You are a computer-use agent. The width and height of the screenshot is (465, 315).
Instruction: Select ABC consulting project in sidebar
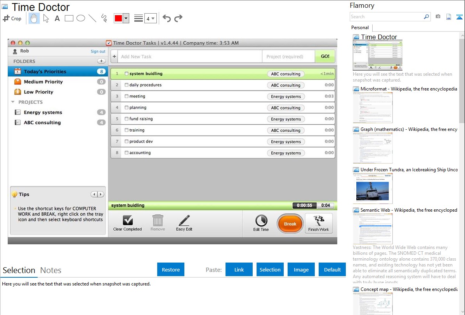tap(58, 122)
